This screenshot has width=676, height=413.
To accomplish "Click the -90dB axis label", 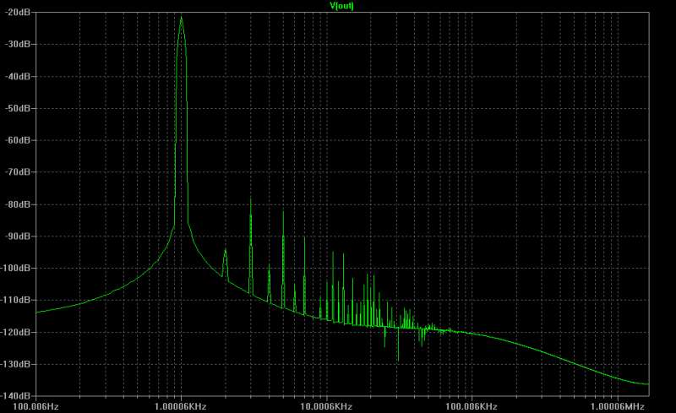I will pos(18,236).
